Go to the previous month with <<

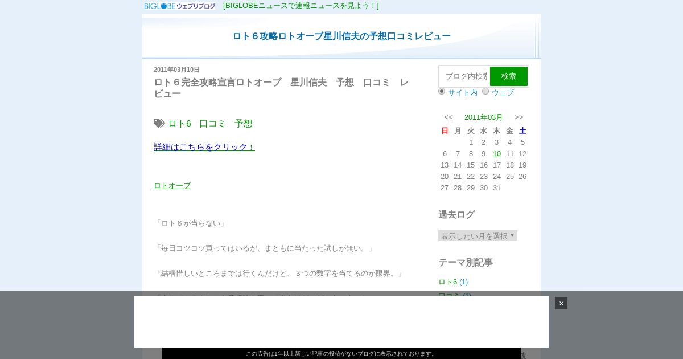click(449, 117)
